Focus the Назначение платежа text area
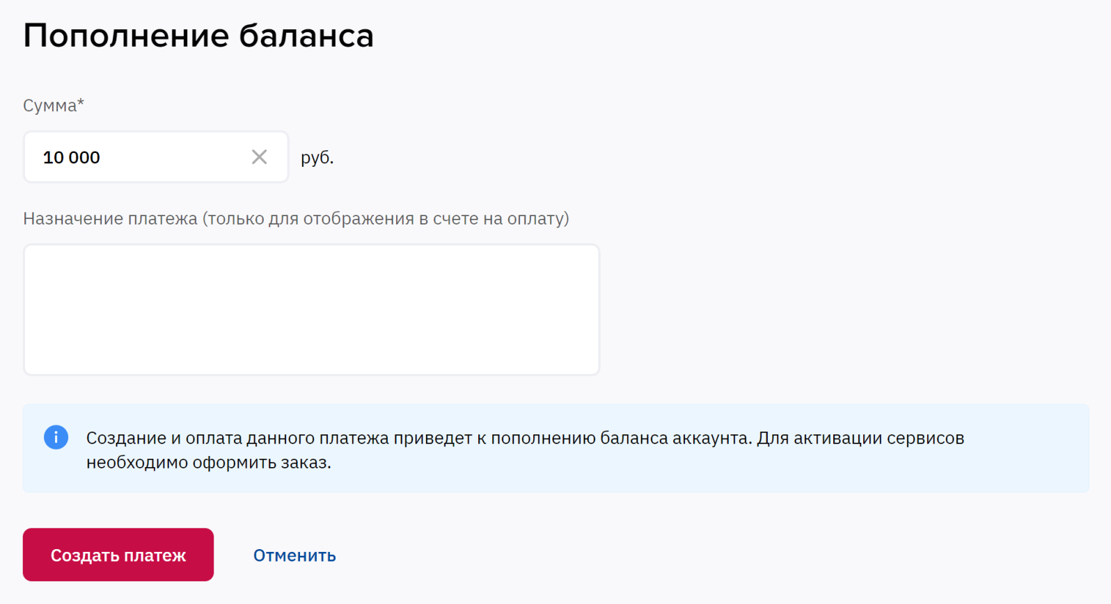 coord(311,309)
